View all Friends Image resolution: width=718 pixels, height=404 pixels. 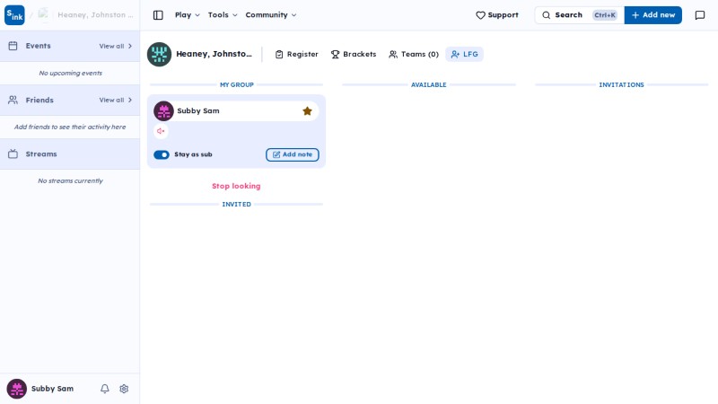point(116,100)
